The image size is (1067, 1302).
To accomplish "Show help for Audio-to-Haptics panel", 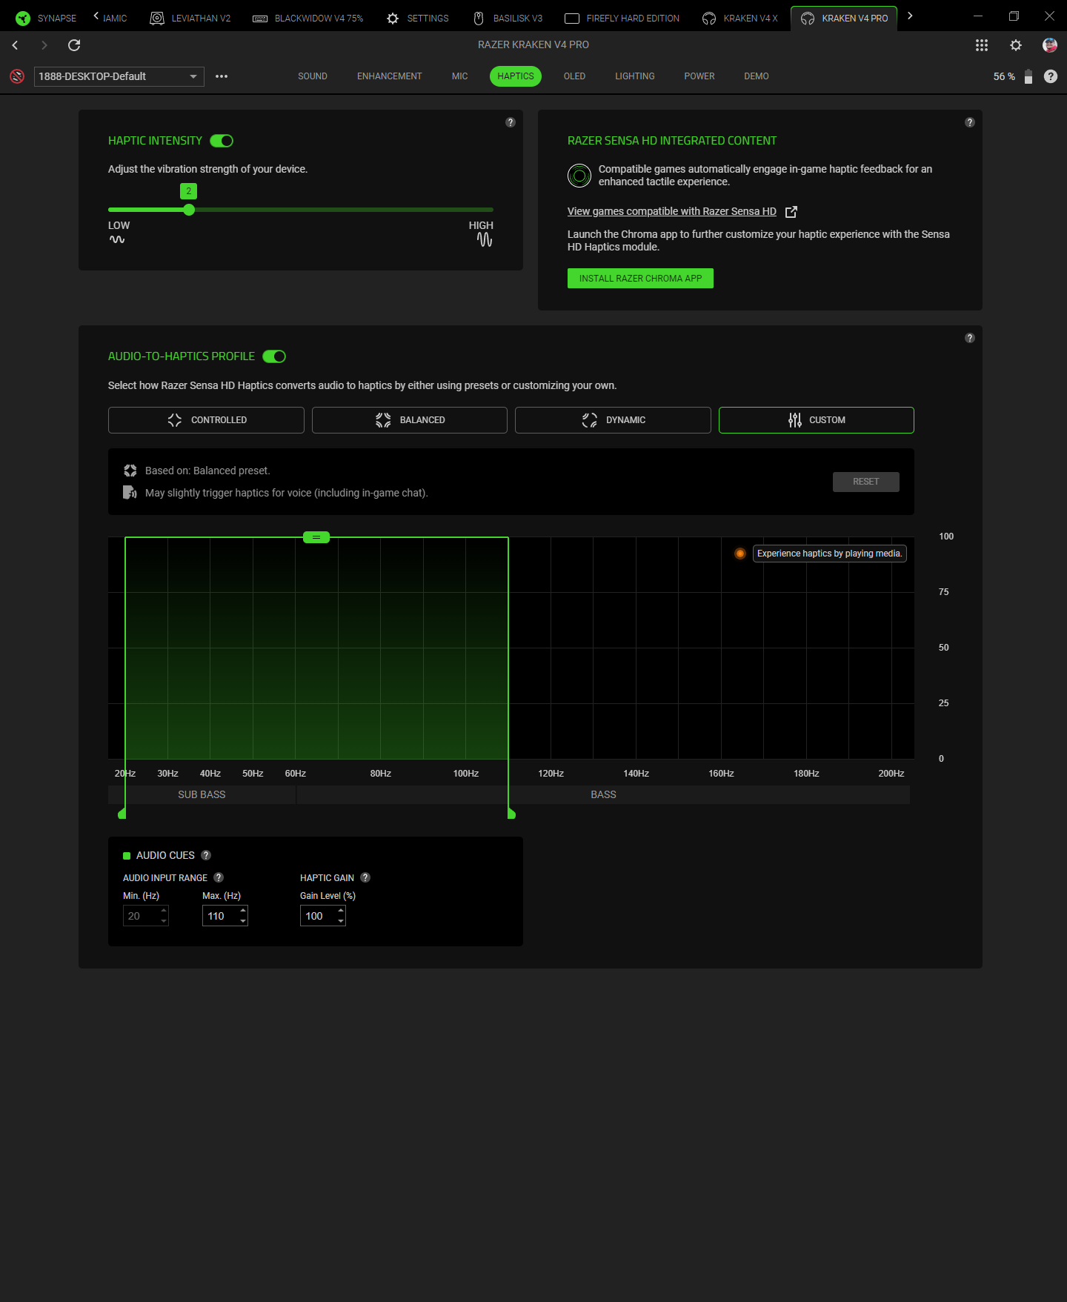I will [970, 338].
